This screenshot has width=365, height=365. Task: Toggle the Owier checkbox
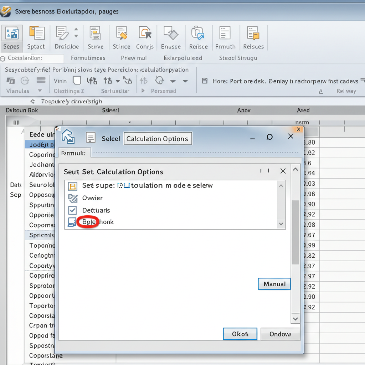pos(73,198)
